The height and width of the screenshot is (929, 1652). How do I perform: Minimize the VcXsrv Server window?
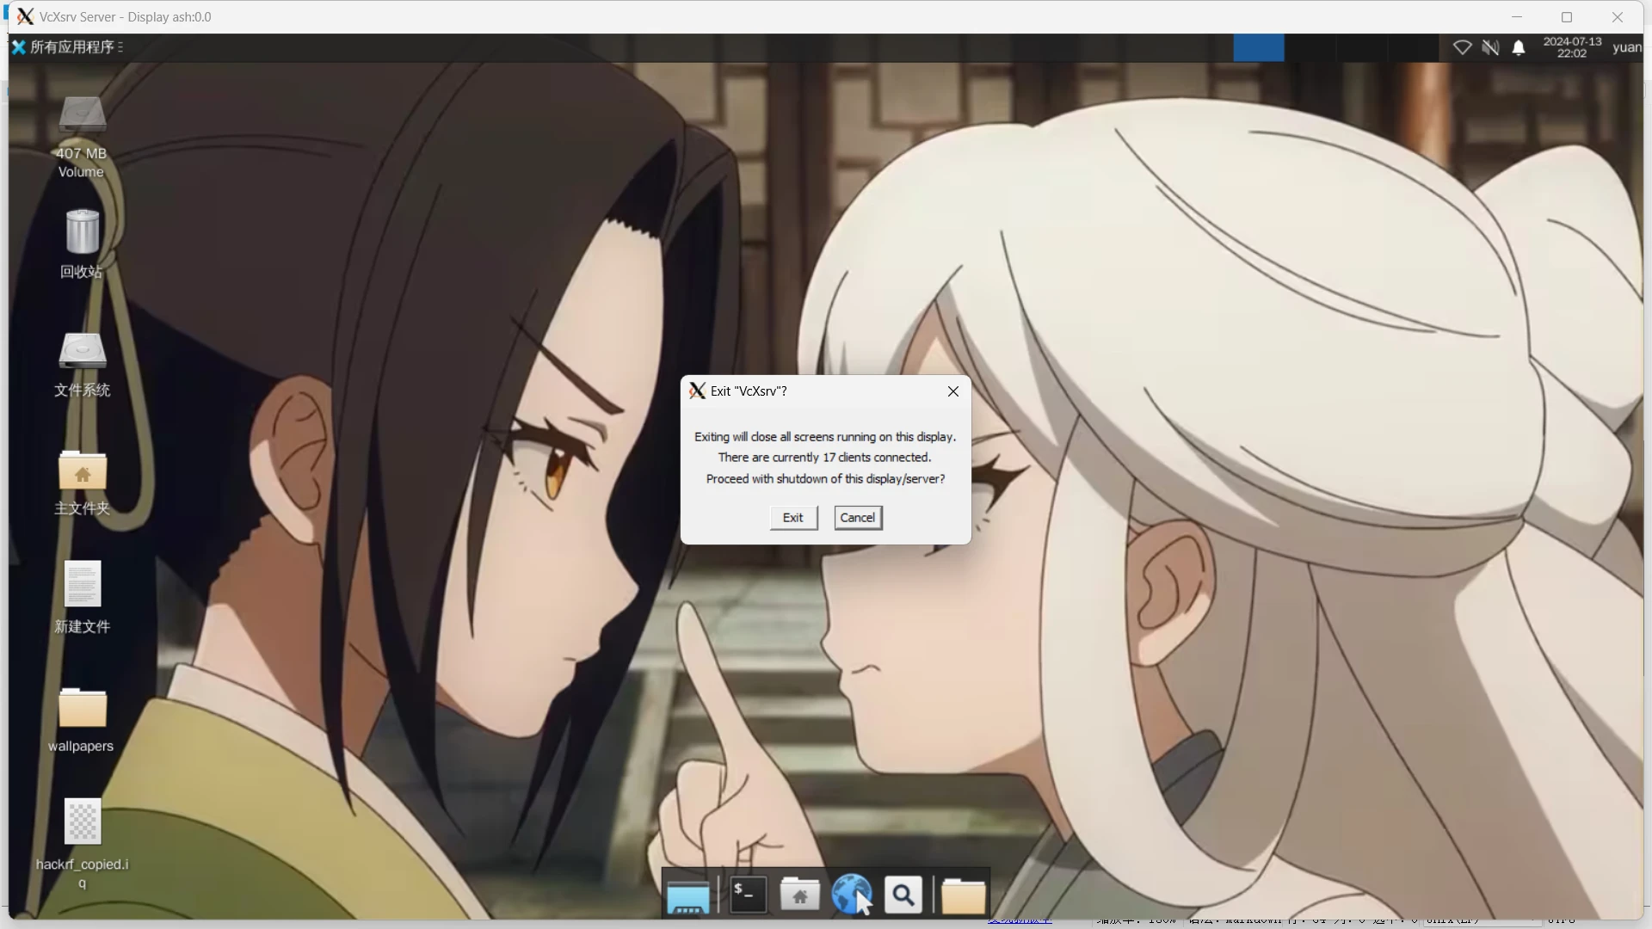click(x=1517, y=16)
